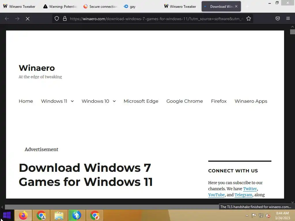Viewport: 295px width, 221px height.
Task: Open the Windows 10 menu item
Action: pos(95,101)
